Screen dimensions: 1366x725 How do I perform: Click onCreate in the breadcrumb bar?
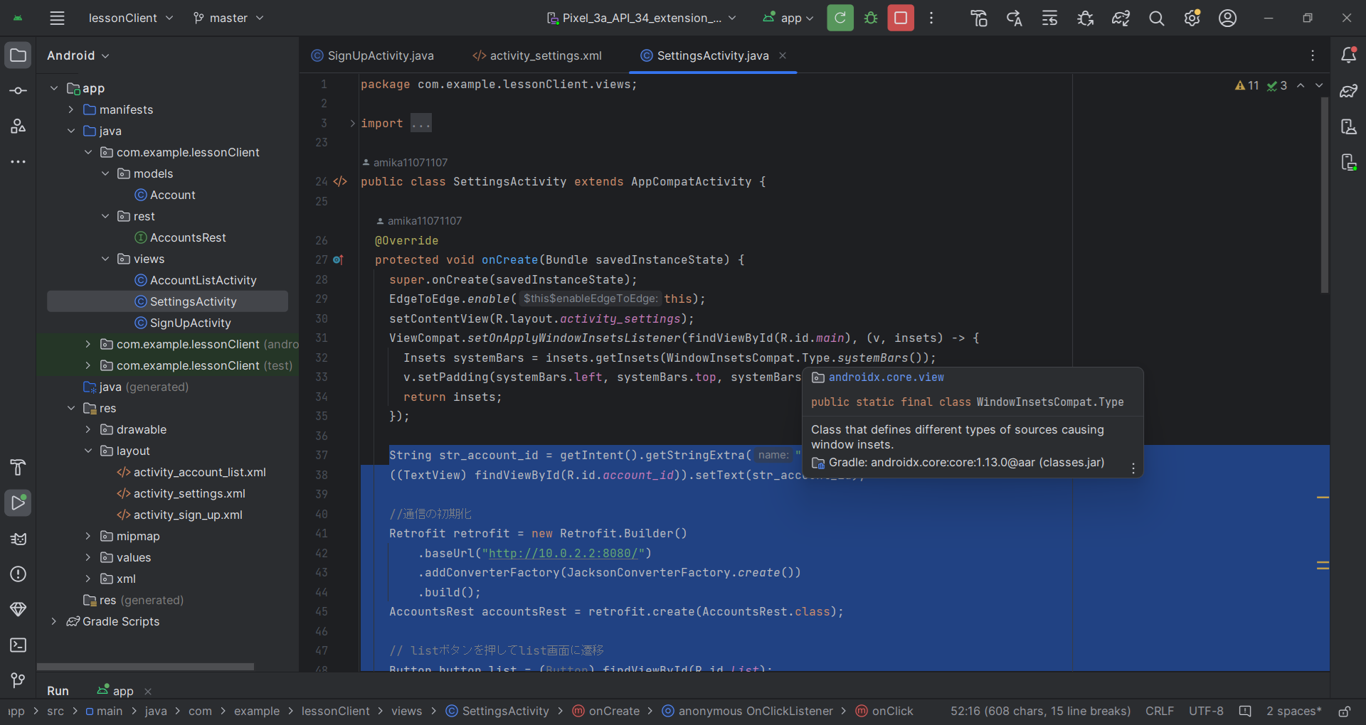click(606, 711)
